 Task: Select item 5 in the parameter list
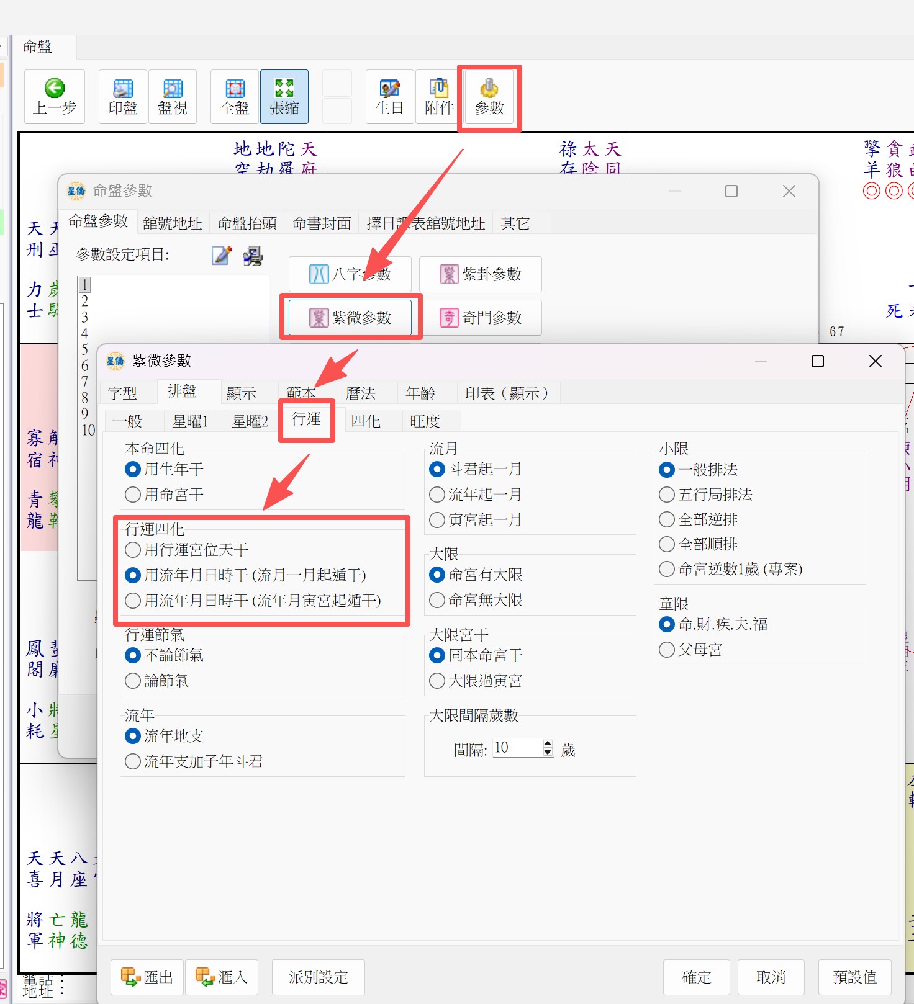tap(85, 349)
